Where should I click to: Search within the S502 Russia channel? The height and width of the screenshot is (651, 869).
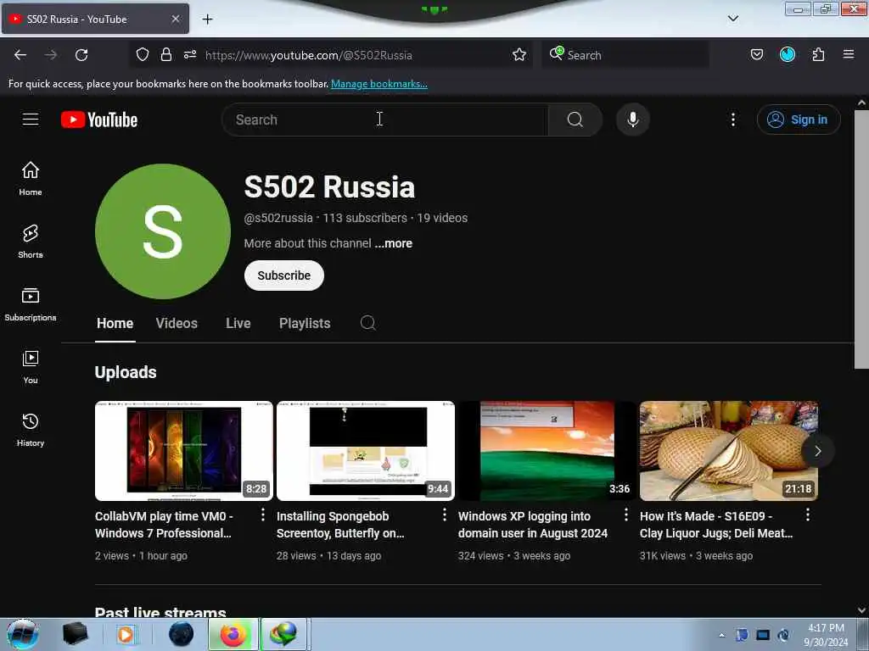coord(368,323)
